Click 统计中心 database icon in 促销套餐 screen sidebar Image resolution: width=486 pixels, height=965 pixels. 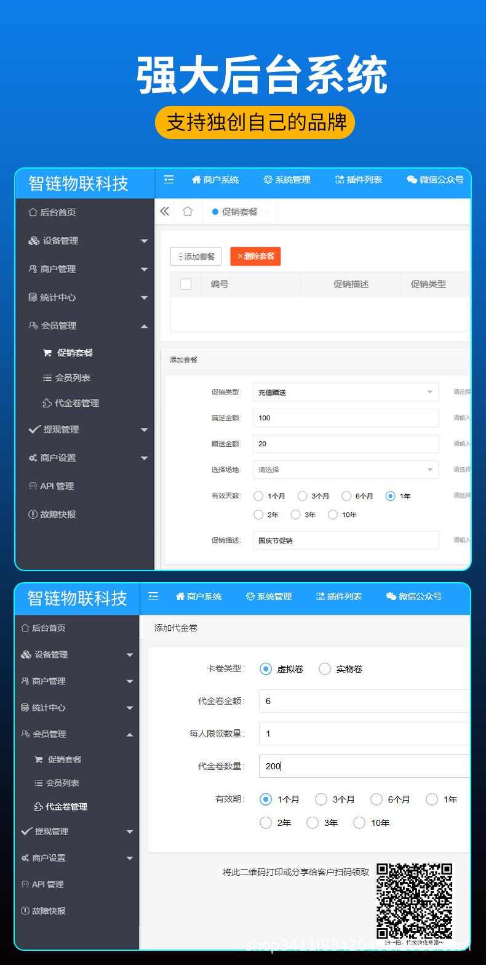(33, 297)
